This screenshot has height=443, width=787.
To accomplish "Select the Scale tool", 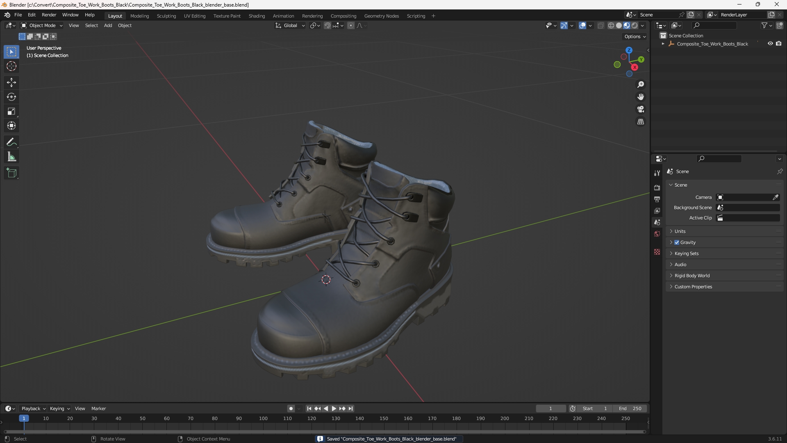I will 11,111.
